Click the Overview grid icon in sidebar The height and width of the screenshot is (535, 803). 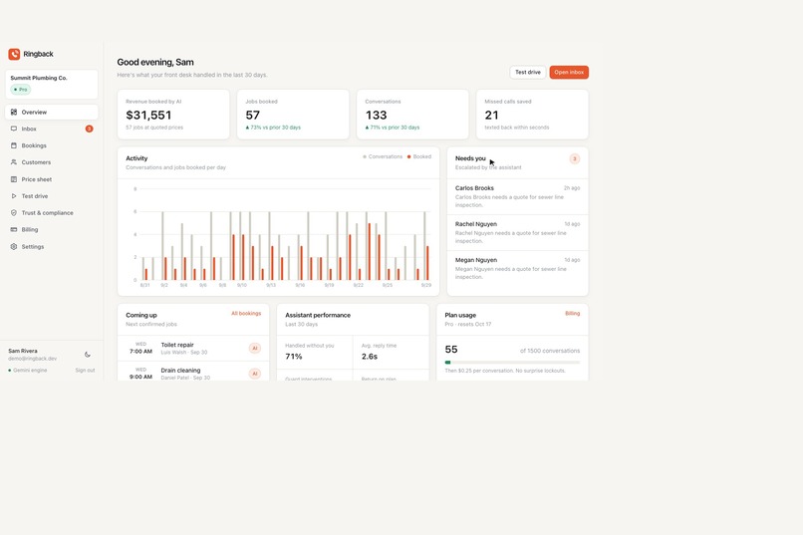[14, 113]
